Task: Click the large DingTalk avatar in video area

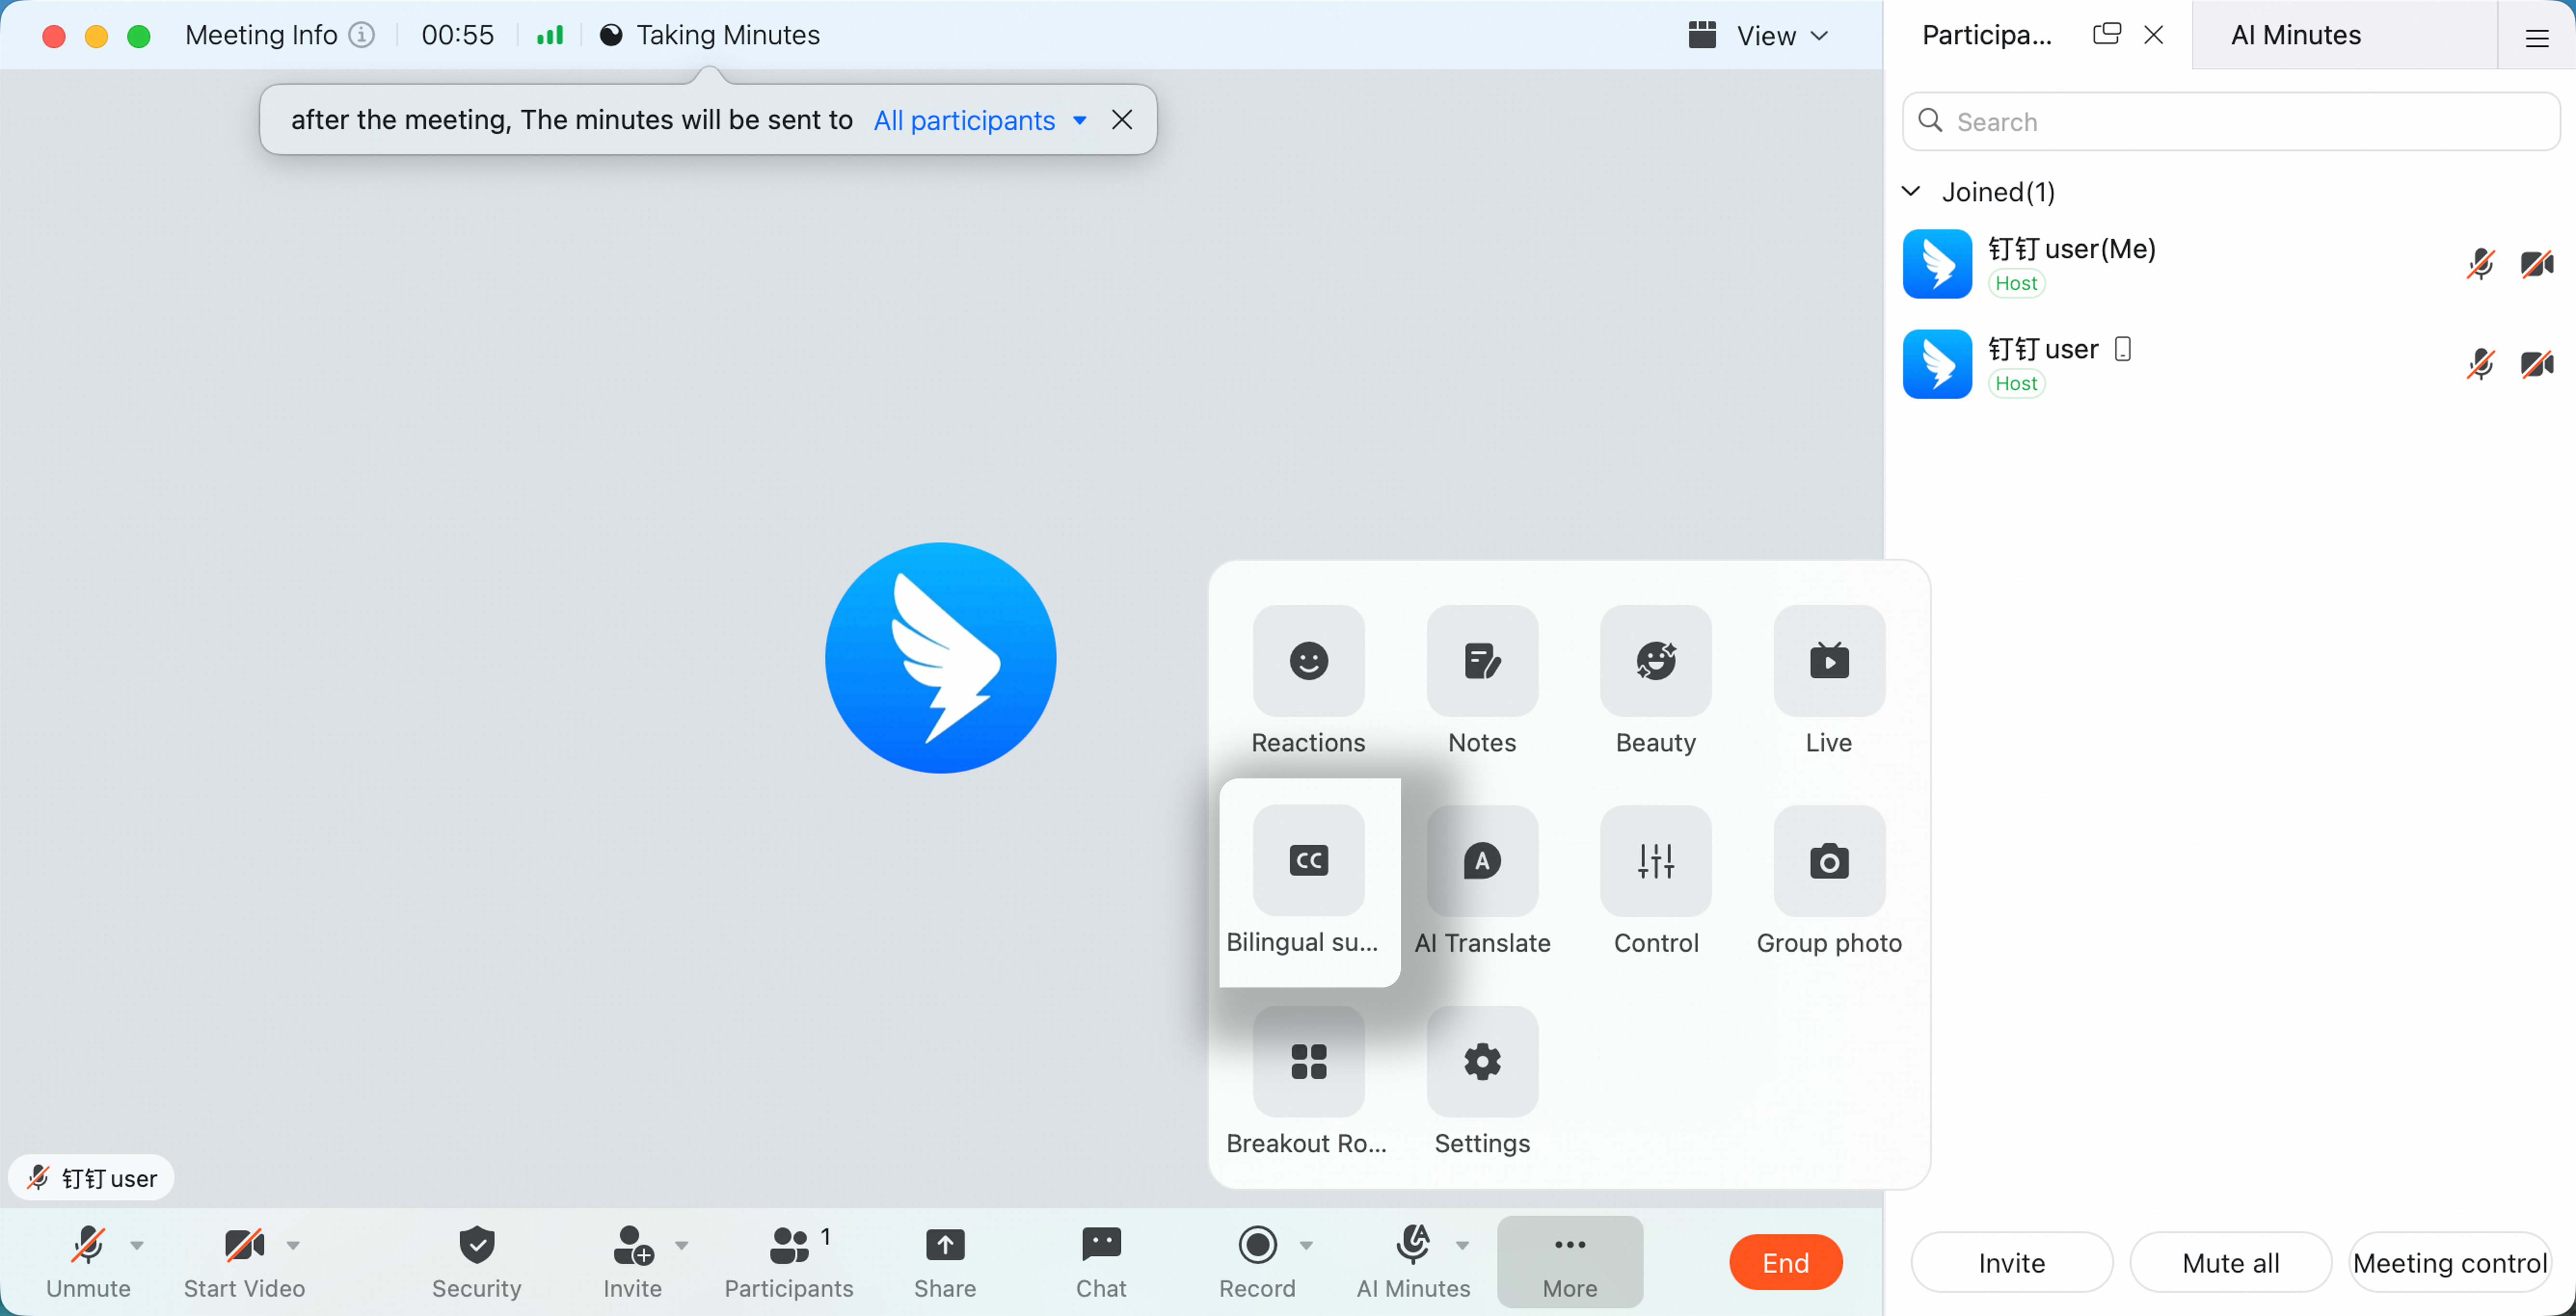Action: pyautogui.click(x=940, y=658)
